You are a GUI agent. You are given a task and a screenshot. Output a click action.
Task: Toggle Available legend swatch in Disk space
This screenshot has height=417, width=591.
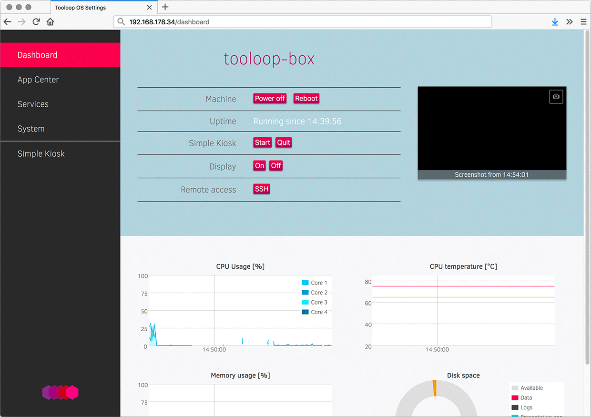[515, 388]
